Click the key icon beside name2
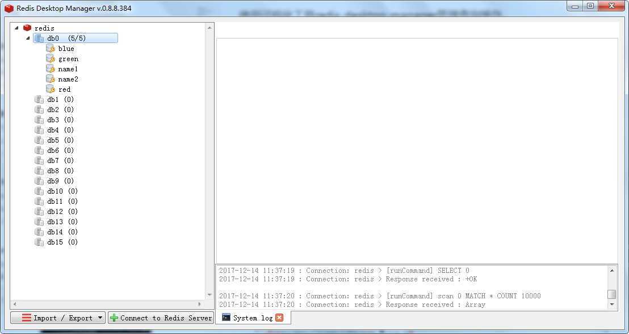 point(51,79)
